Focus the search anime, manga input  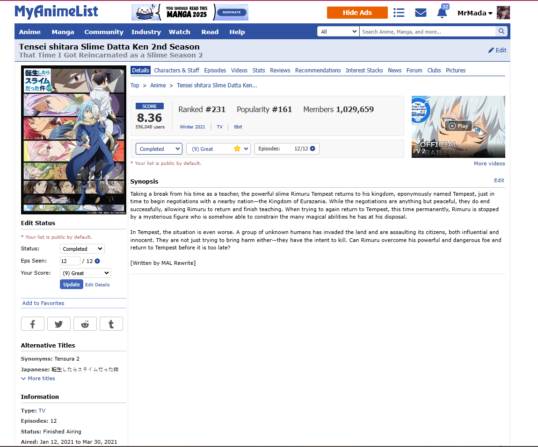coord(428,31)
